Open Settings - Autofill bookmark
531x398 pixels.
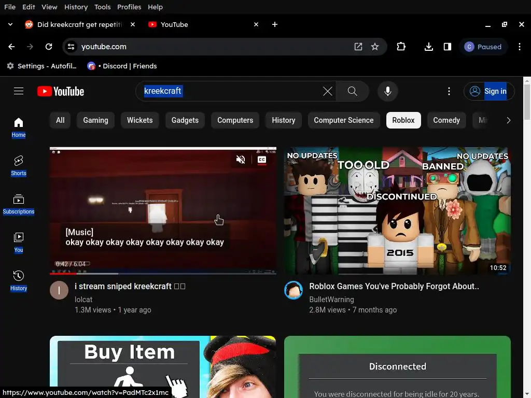(x=42, y=66)
